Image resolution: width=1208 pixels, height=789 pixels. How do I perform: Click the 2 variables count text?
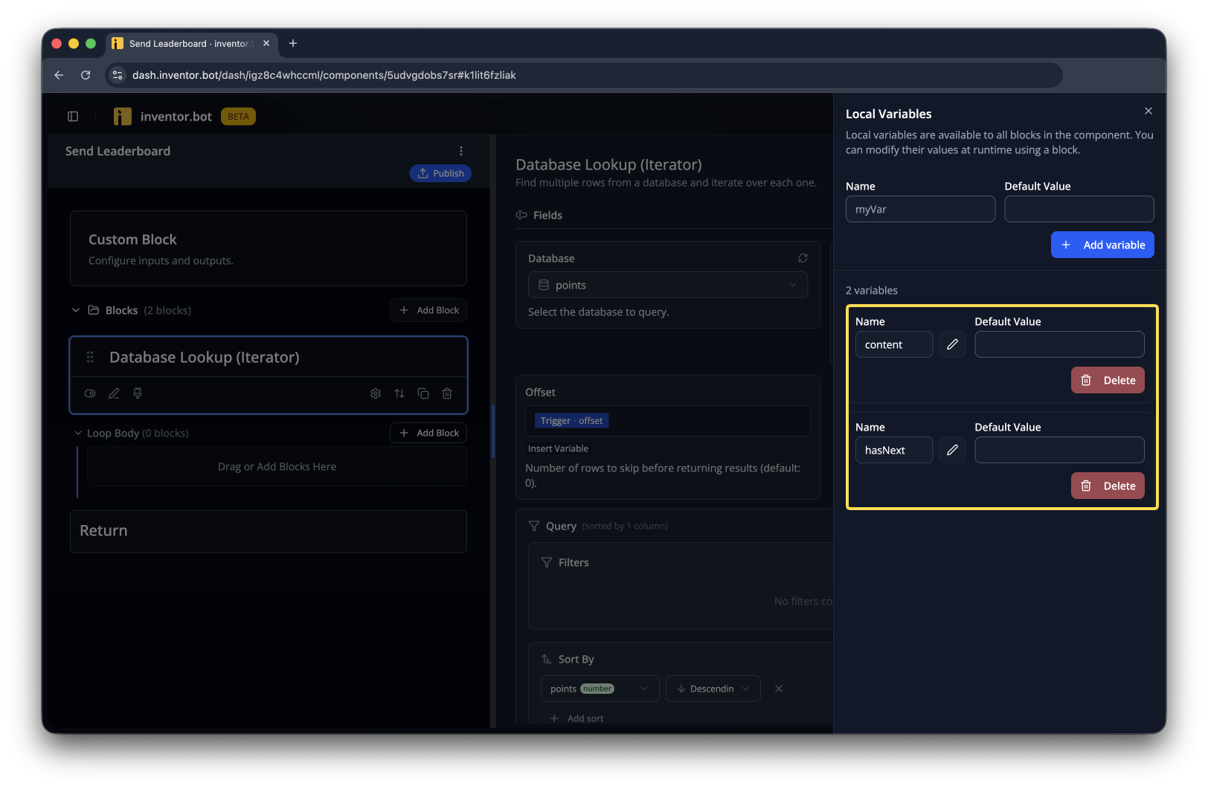[872, 290]
